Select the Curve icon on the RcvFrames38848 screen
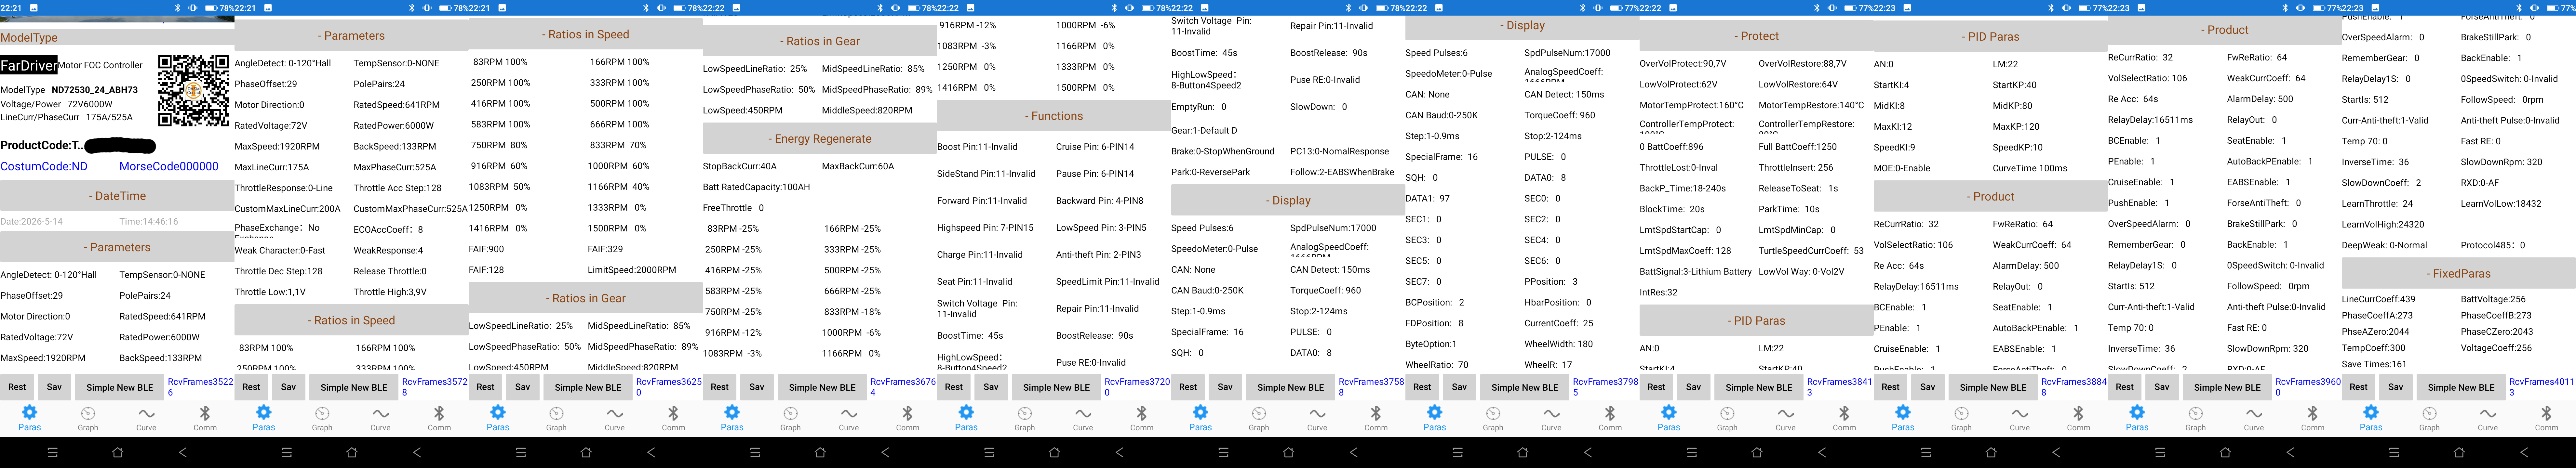 (x=2020, y=413)
